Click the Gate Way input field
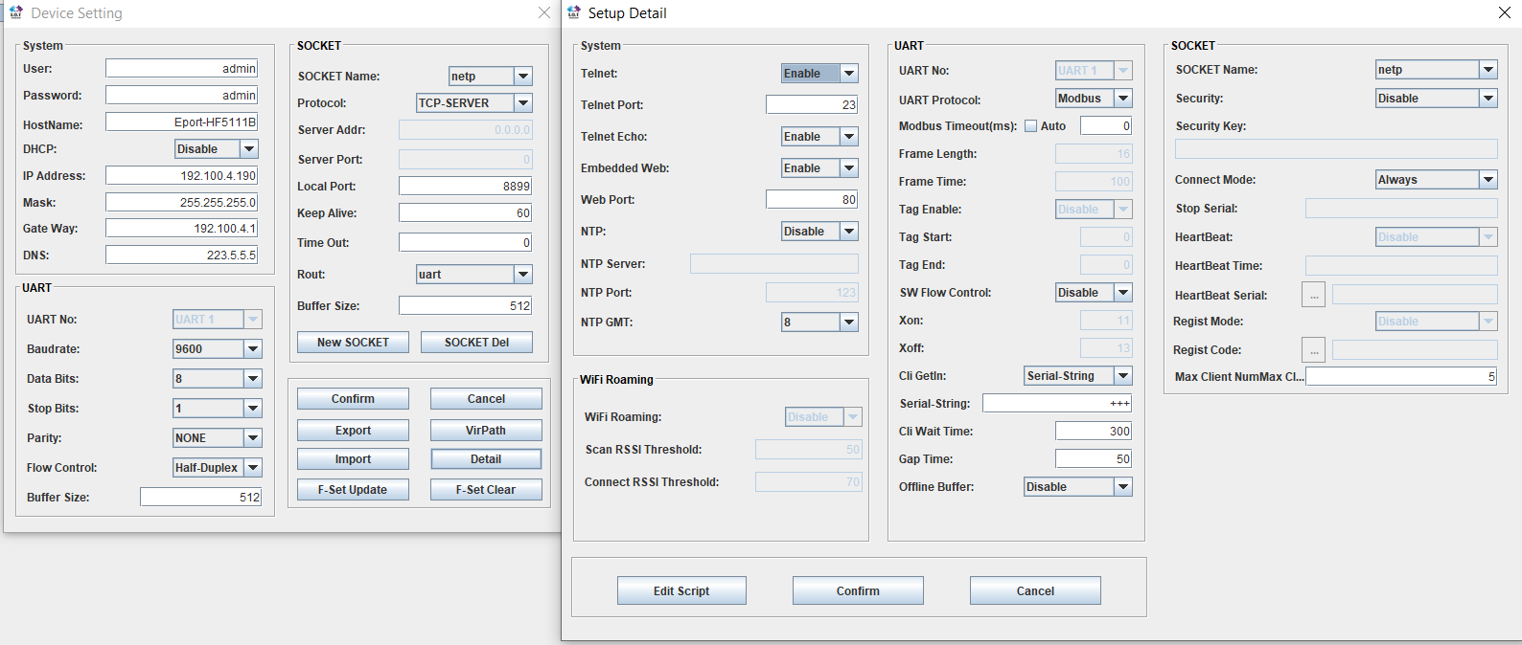Viewport: 1522px width, 645px height. 182,229
